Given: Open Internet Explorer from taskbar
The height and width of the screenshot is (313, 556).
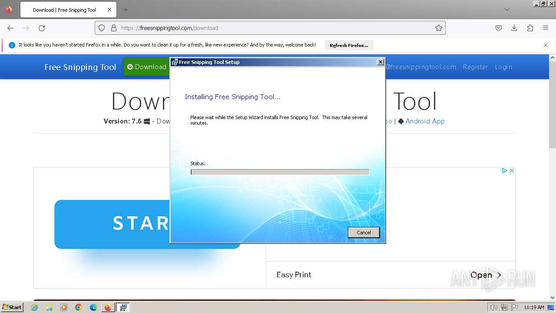Looking at the screenshot, I should point(35,307).
